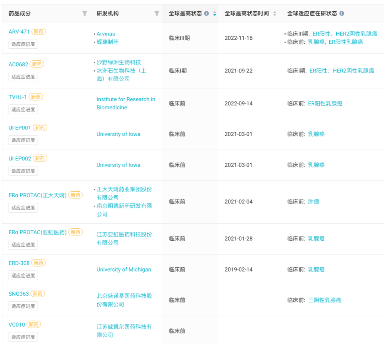Click 适应症进度 button under ERD-308
The image size is (384, 344).
click(x=23, y=275)
